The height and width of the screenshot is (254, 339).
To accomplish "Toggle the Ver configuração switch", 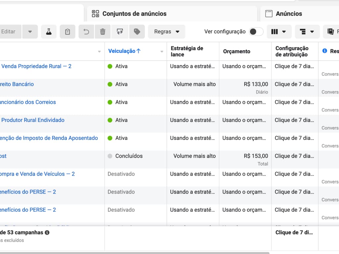I will pyautogui.click(x=256, y=32).
